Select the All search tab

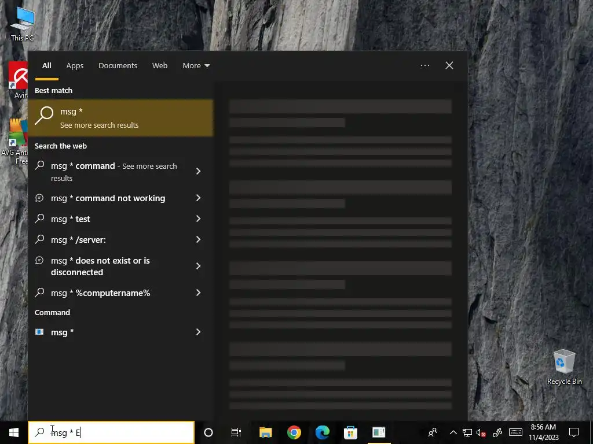click(x=46, y=66)
